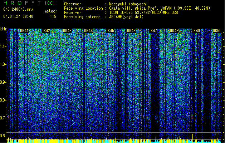This screenshot has height=143, width=225.
Task: Click the 0645 time marker
Action: tap(110, 31)
